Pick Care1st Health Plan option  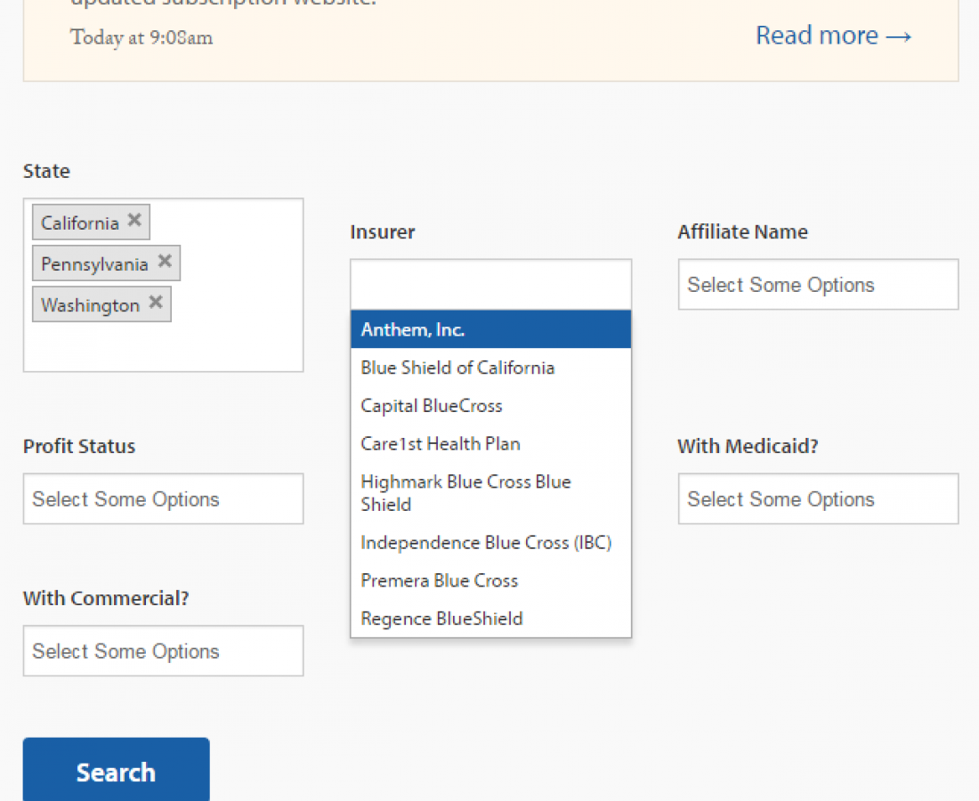(490, 443)
